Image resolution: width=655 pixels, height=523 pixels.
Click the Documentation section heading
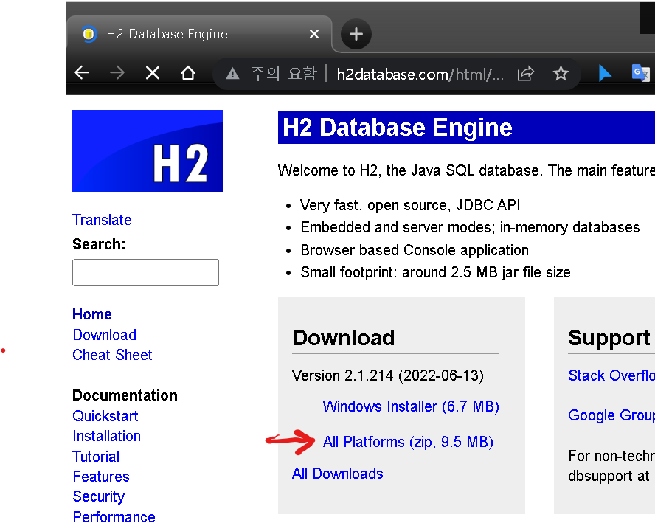click(125, 395)
